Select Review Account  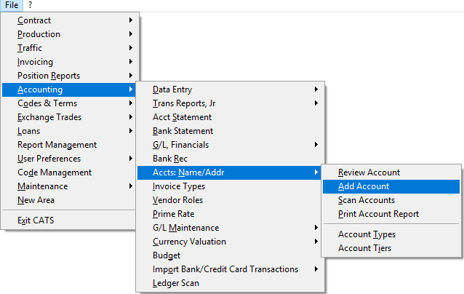(x=391, y=172)
